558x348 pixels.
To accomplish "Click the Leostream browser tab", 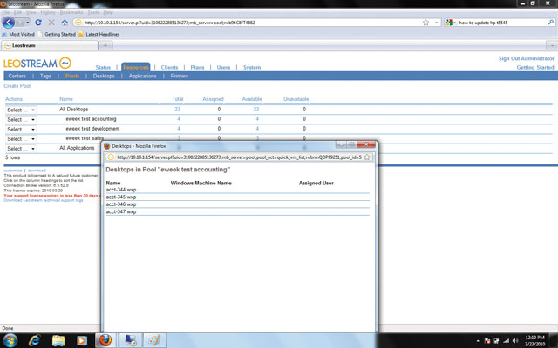I will [x=50, y=45].
